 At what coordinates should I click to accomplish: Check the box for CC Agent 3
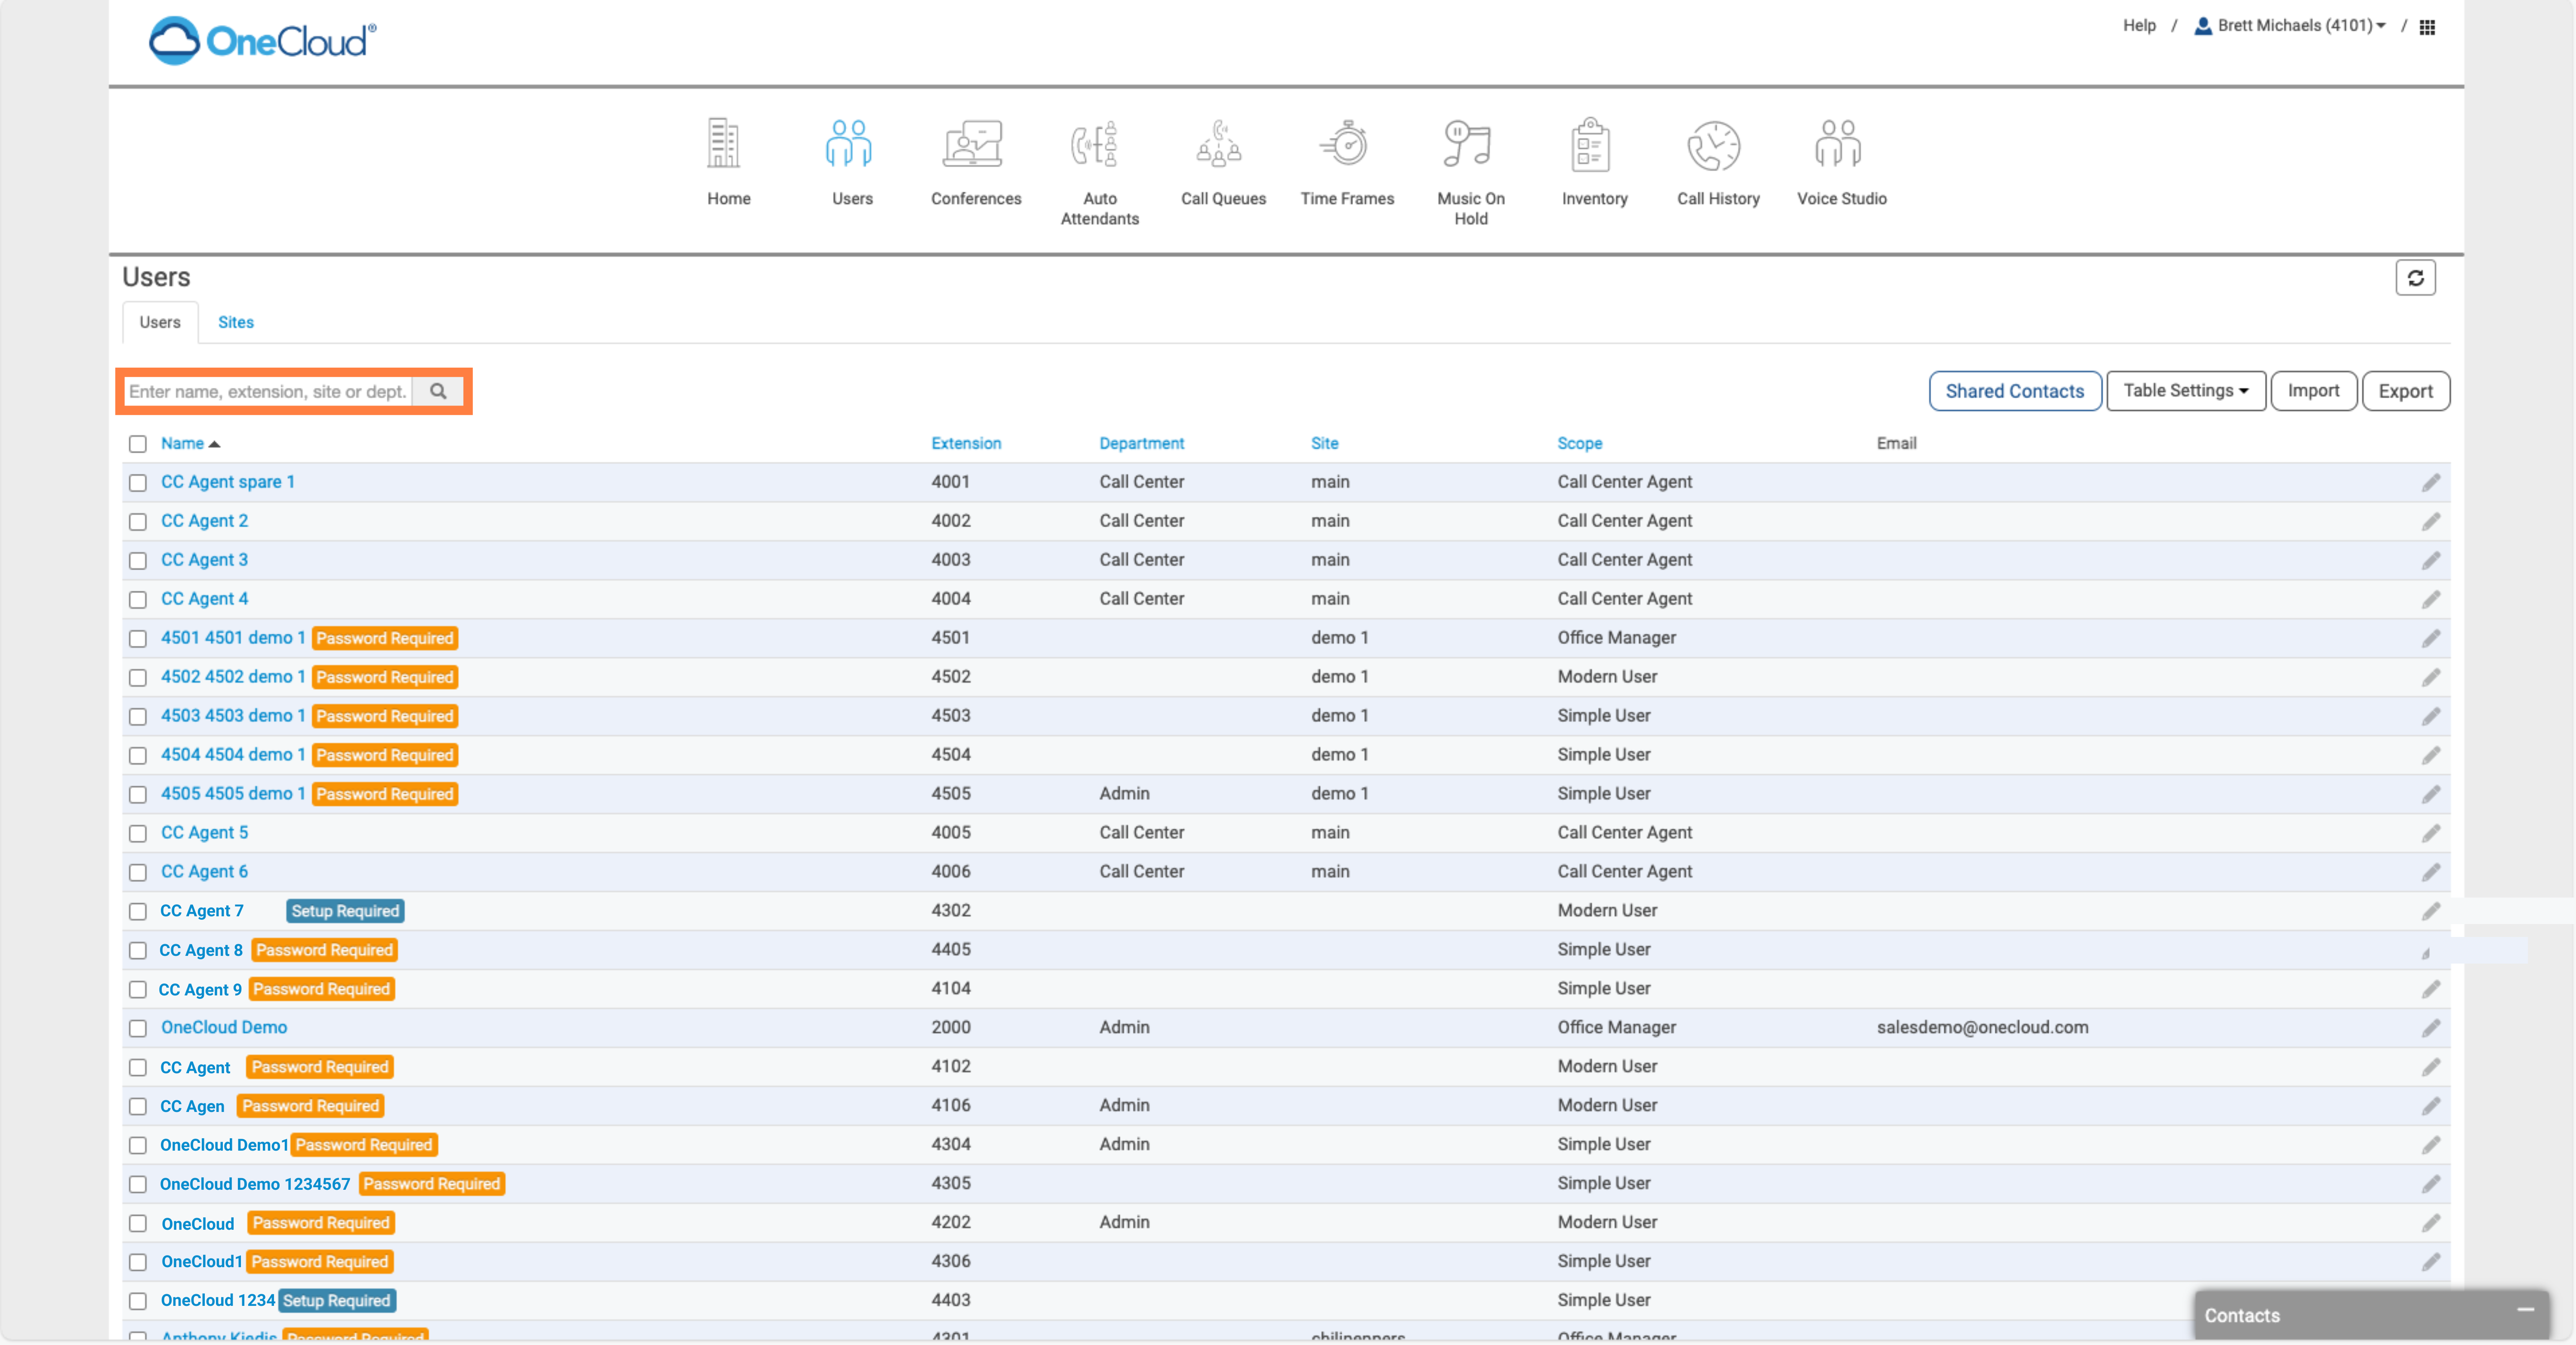point(138,561)
